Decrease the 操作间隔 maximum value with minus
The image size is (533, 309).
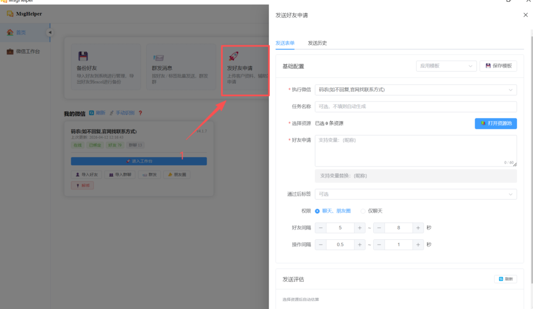(x=379, y=244)
